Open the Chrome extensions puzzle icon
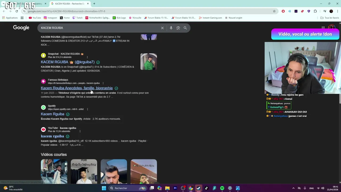 [315, 11]
